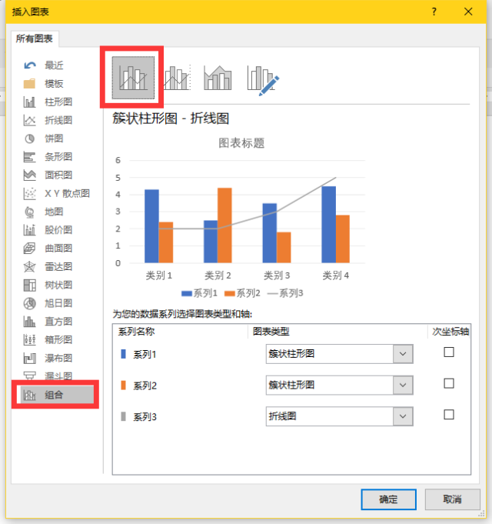Click the 取消 cancel button
This screenshot has width=492, height=524.
[x=452, y=499]
